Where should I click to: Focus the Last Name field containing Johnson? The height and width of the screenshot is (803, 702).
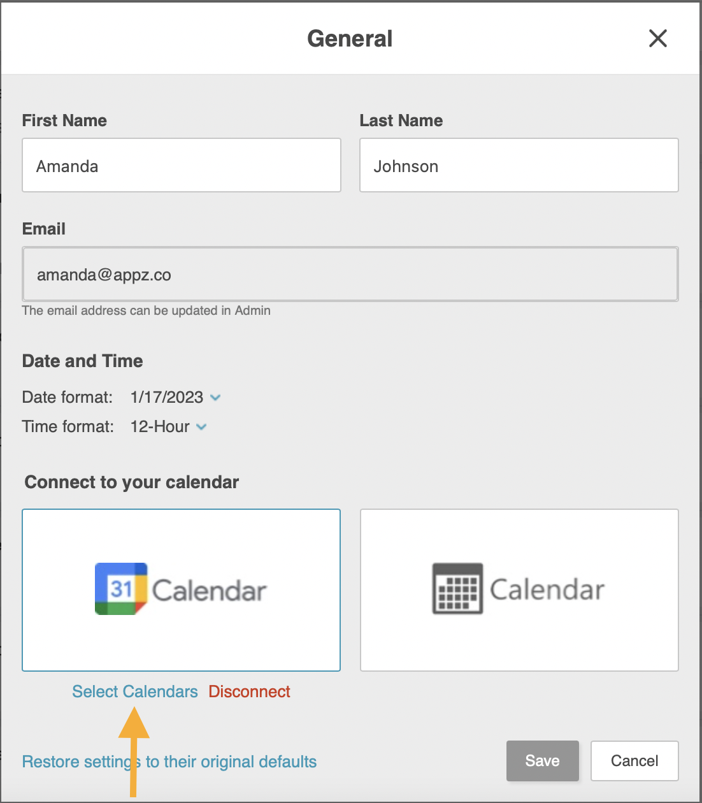point(519,166)
